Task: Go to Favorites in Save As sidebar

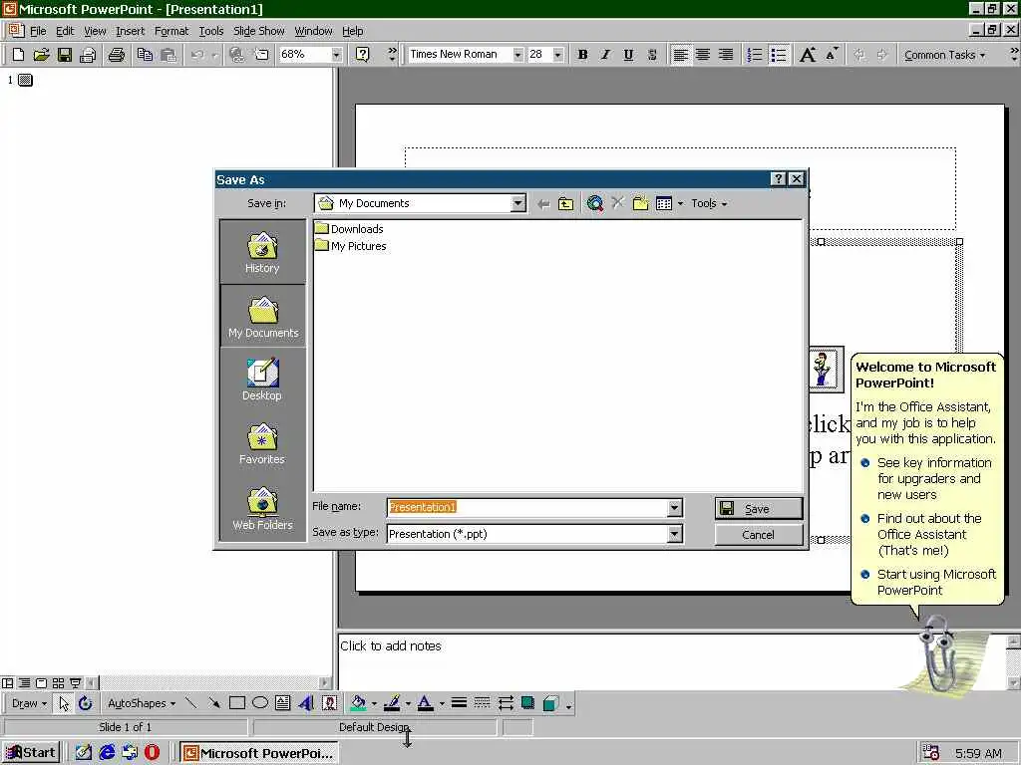Action: [x=262, y=443]
